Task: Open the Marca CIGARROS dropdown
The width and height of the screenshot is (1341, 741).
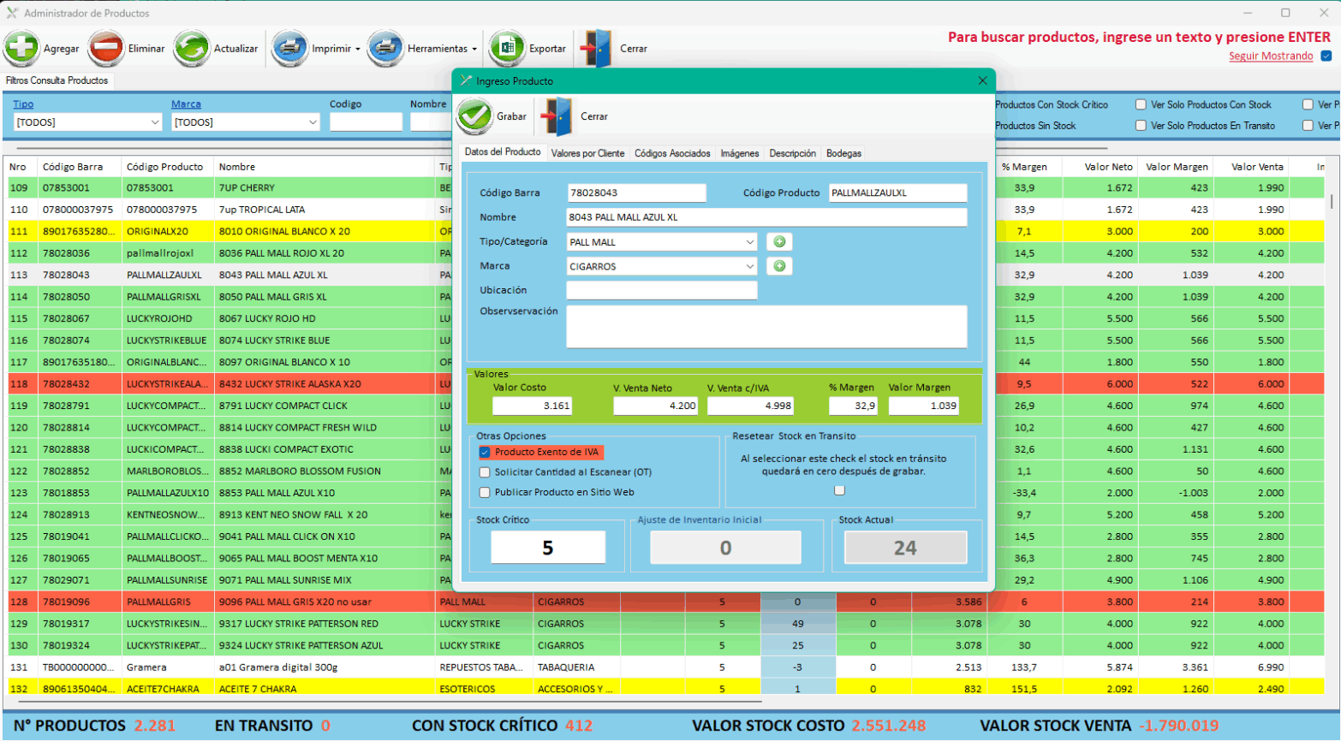Action: [749, 266]
